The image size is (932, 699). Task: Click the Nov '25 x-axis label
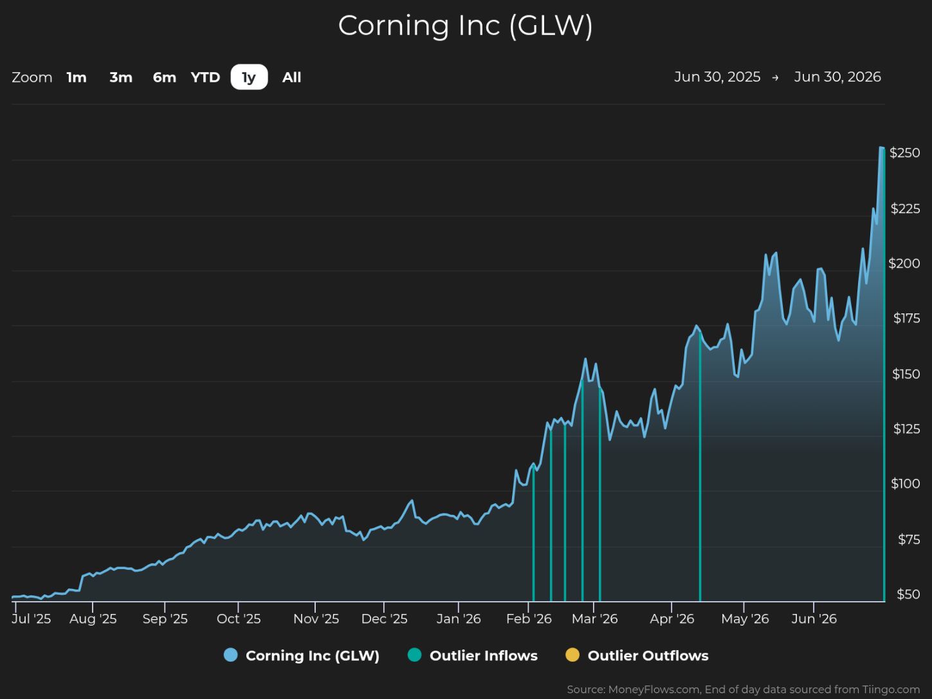coord(316,619)
